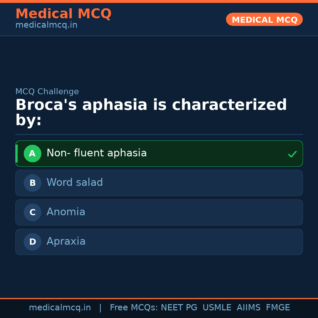Click the question text 'Broca's aphasia is characterized by:'
The height and width of the screenshot is (318, 318).
(151, 112)
